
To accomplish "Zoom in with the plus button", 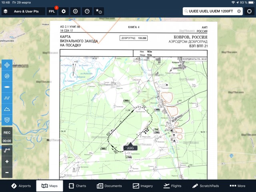I will point(7,162).
